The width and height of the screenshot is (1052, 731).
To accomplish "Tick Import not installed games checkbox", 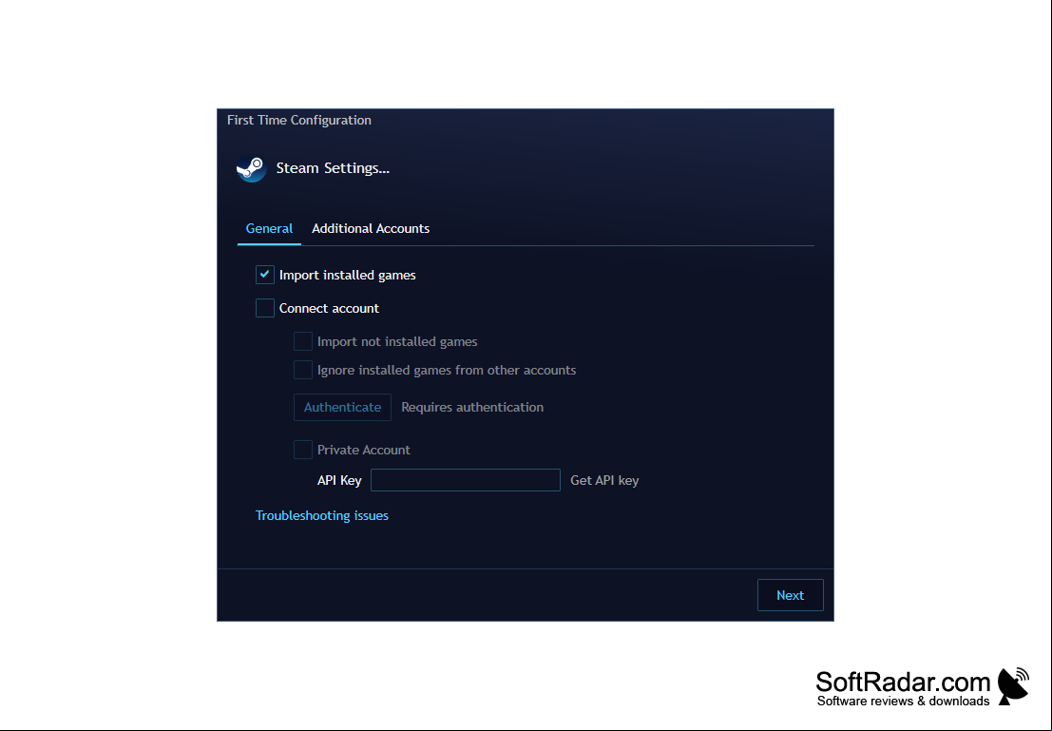I will pos(303,341).
